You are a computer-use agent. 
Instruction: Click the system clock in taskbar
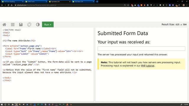[x=186, y=105]
